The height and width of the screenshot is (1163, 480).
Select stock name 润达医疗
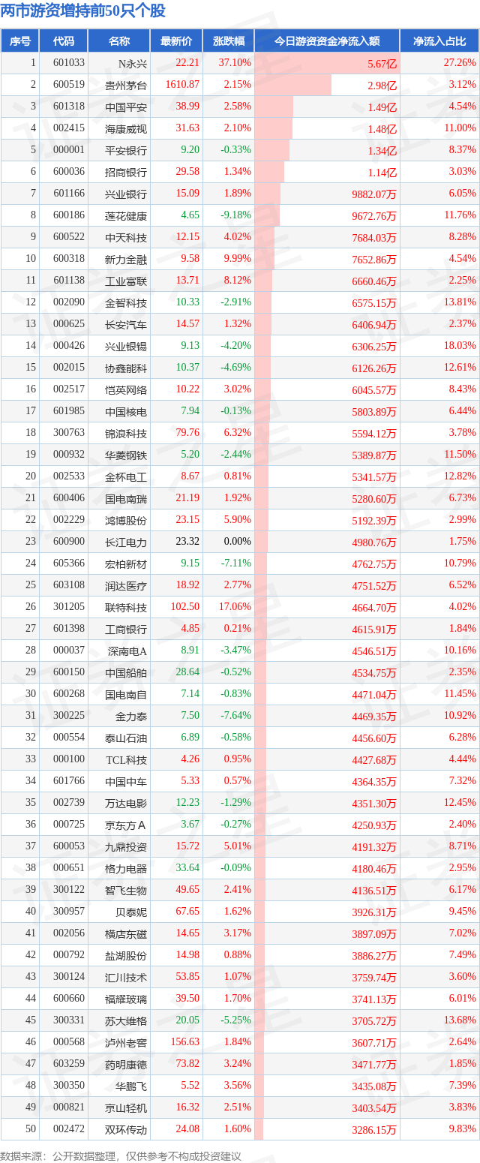pos(126,586)
